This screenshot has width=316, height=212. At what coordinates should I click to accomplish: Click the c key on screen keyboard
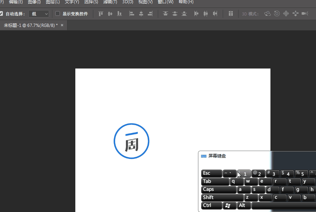[280, 198]
